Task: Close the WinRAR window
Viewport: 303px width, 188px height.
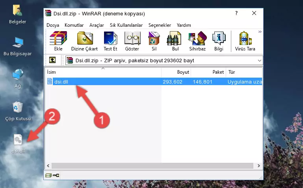Action: [x=254, y=13]
